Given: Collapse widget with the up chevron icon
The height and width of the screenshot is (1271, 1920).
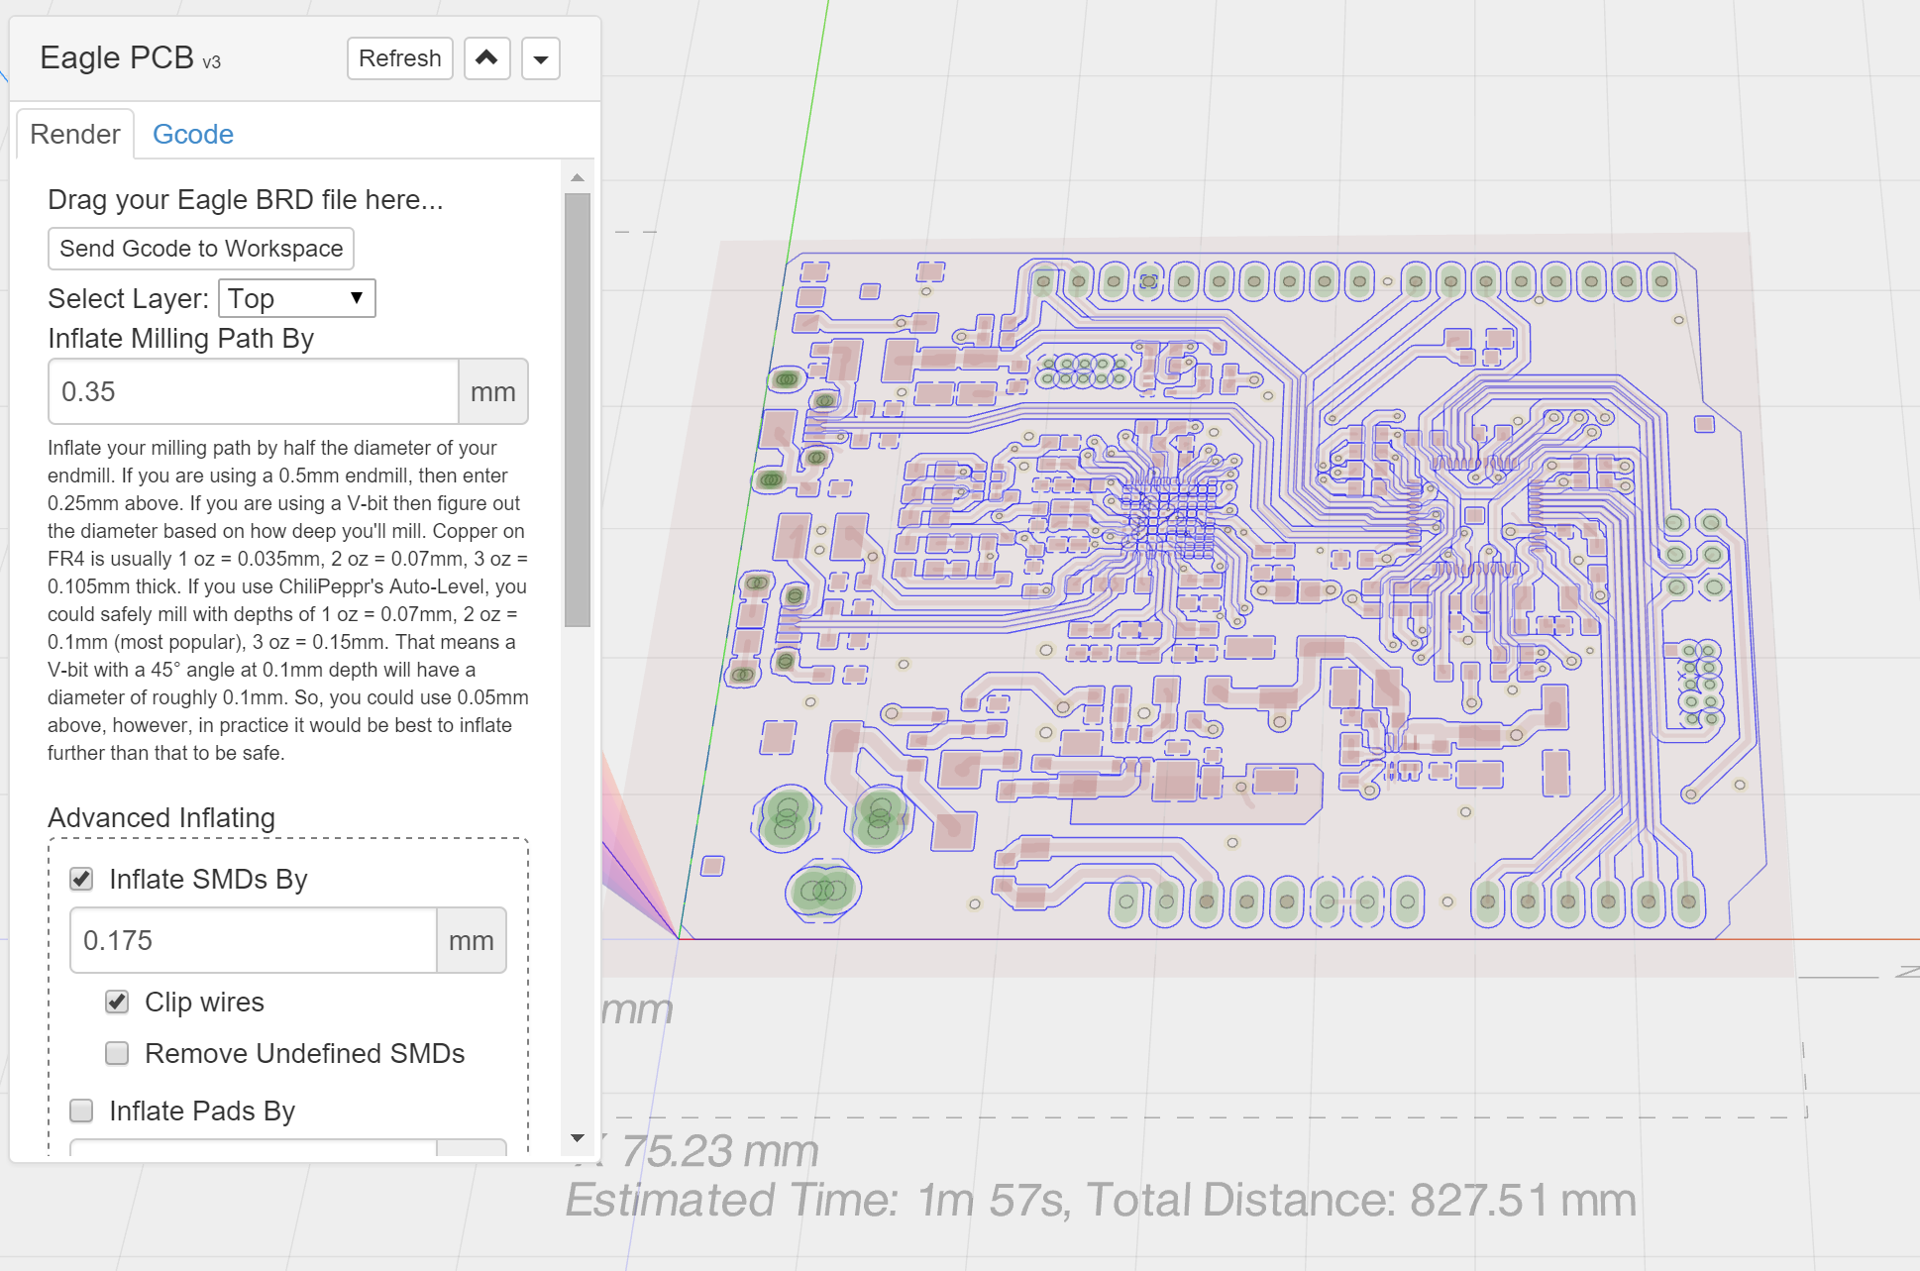Looking at the screenshot, I should coord(486,58).
